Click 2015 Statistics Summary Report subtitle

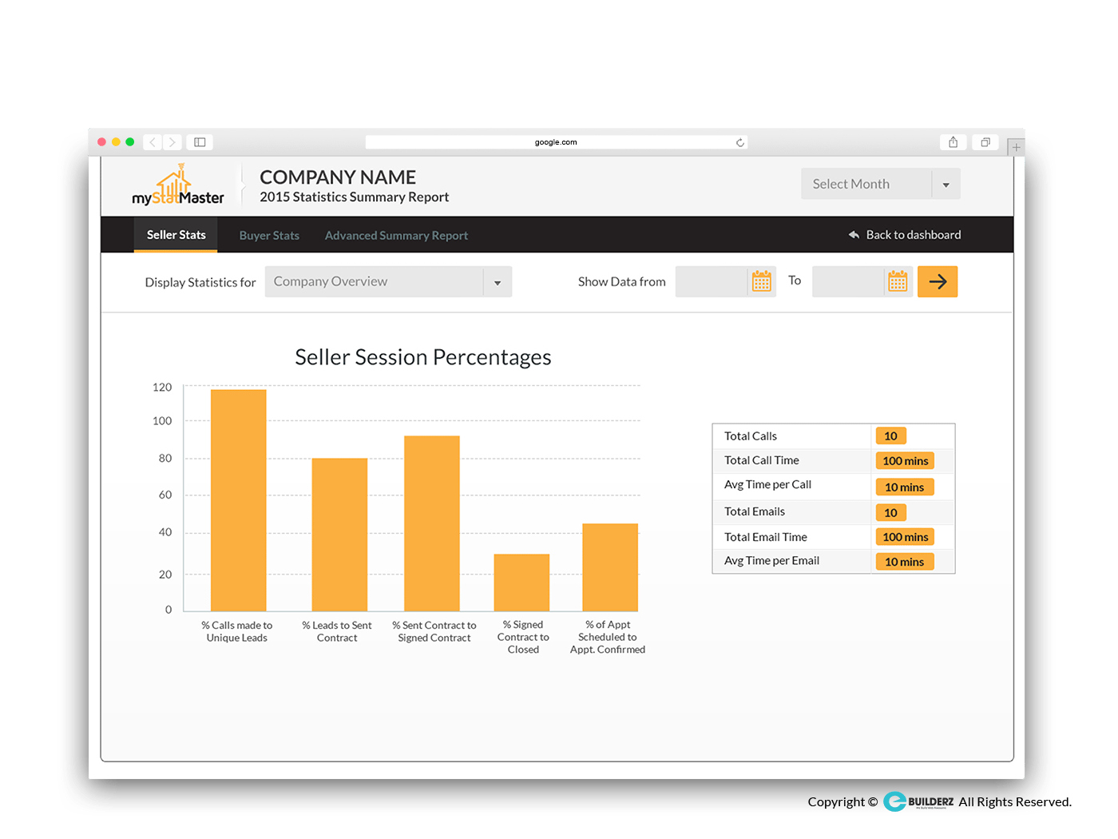click(x=355, y=197)
